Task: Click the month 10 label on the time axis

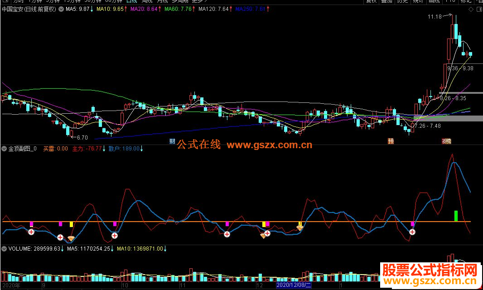Action: [x=125, y=285]
